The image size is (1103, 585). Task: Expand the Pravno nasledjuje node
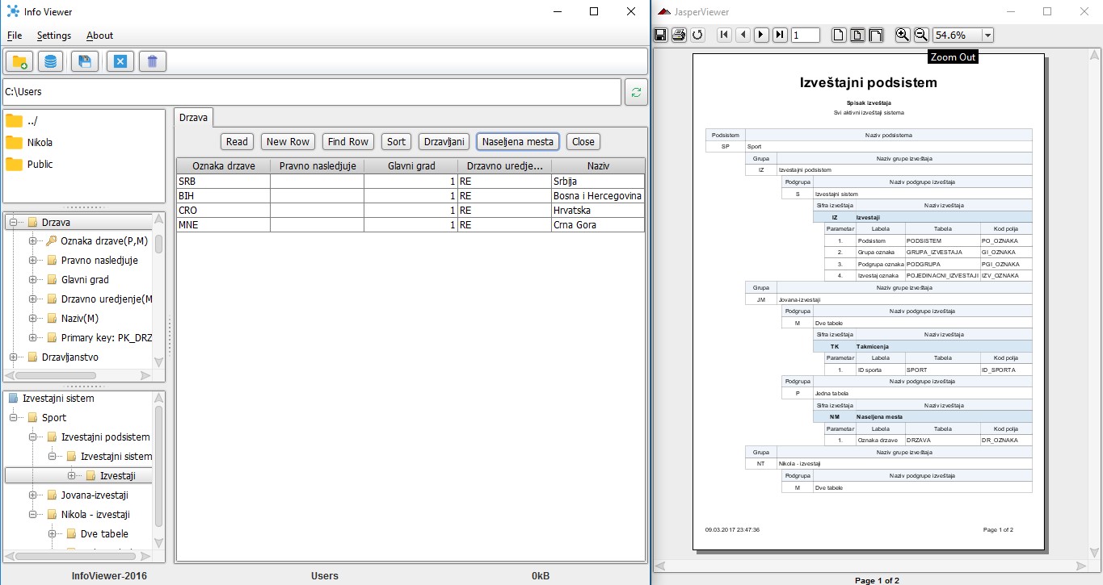(x=33, y=261)
